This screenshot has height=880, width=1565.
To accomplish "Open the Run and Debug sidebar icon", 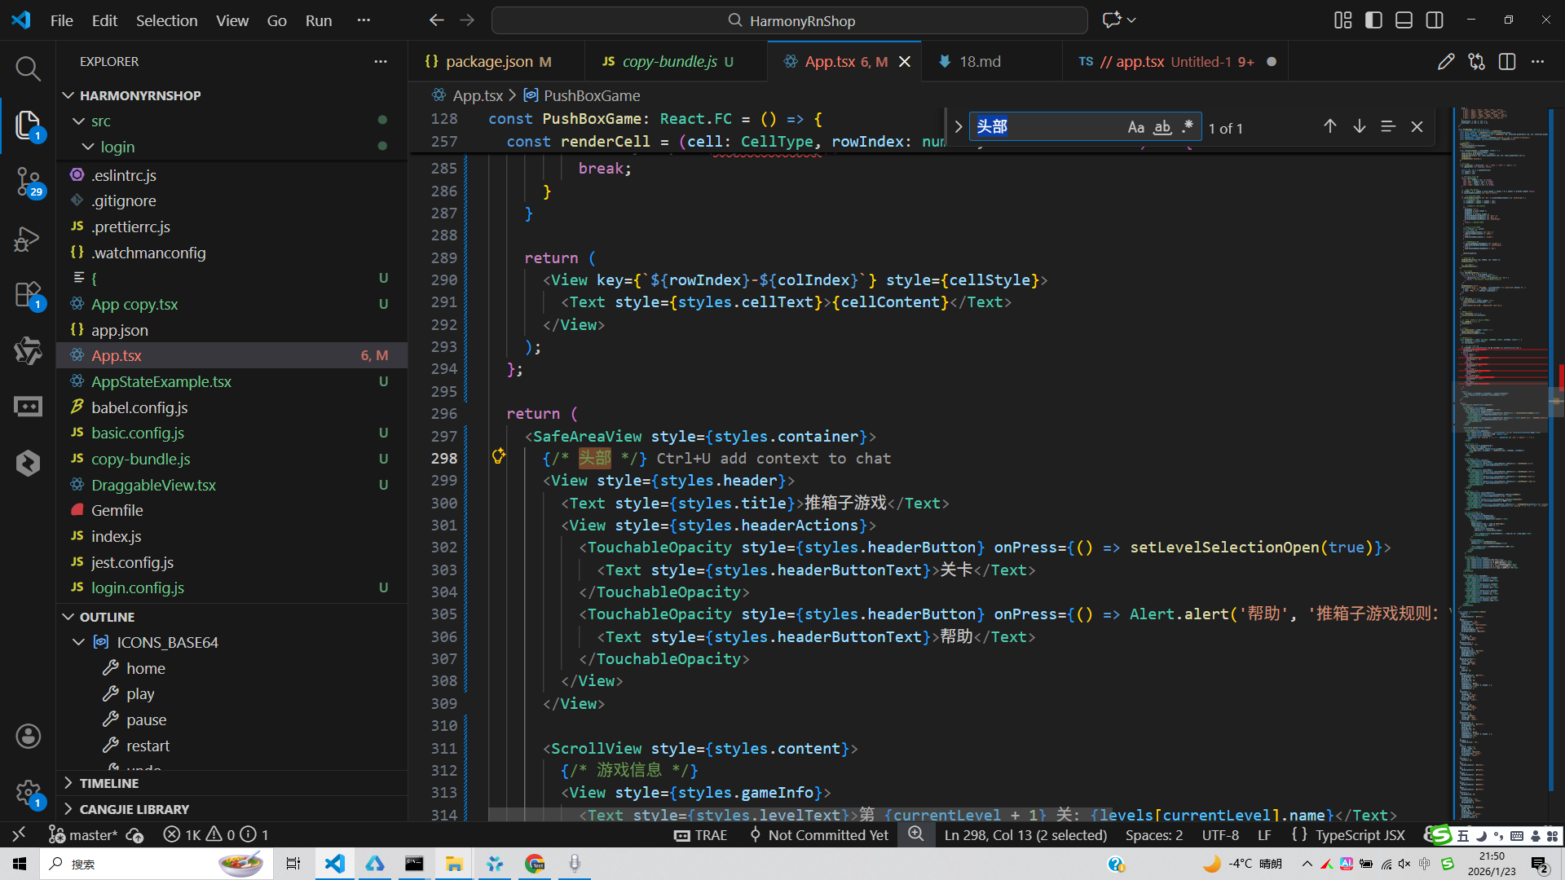I will 28,240.
